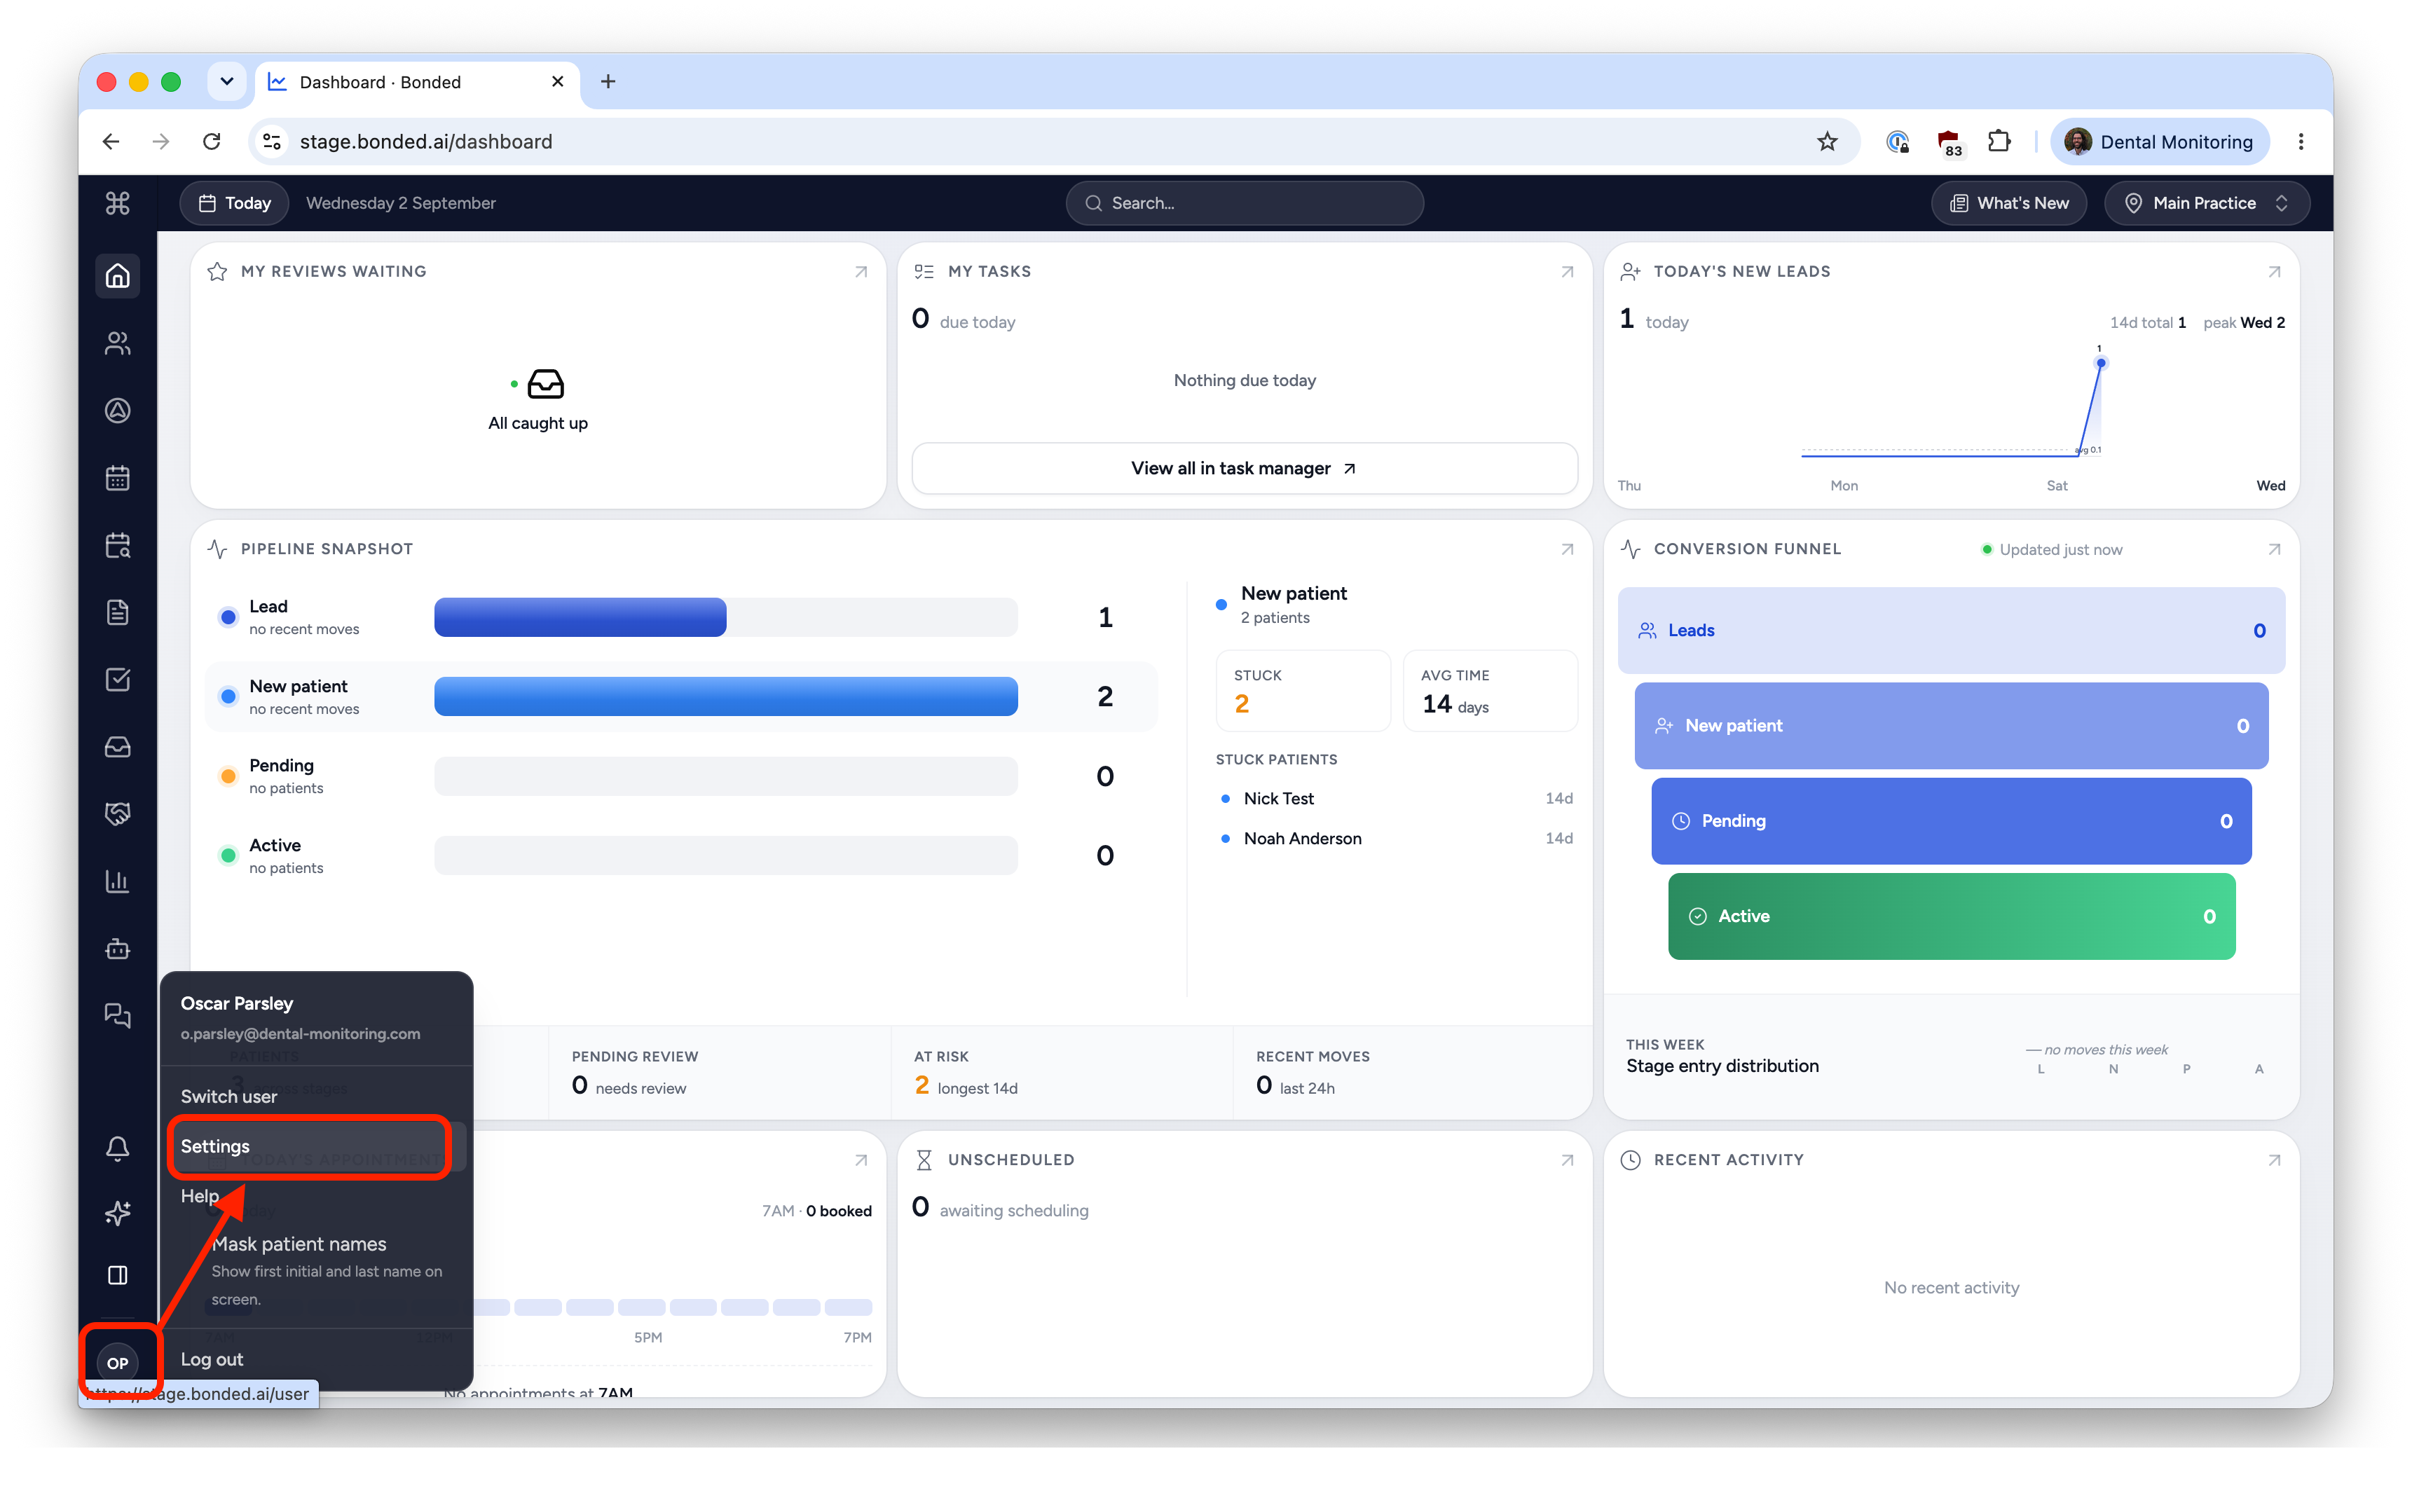Expand Today's New Leads card arrow
Screen dimensions: 2412x1512
point(2274,272)
